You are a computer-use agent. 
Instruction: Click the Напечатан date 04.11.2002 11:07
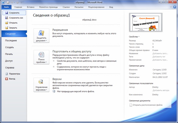click(160, 77)
